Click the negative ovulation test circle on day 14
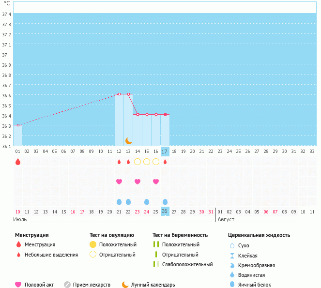Viewport: 321px width, 288px height. [x=138, y=162]
